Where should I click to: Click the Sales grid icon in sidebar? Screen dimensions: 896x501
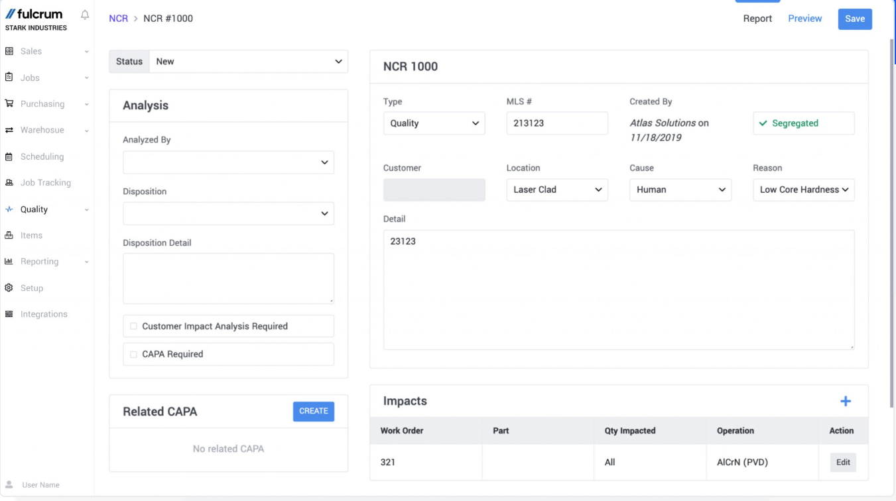[x=9, y=51]
